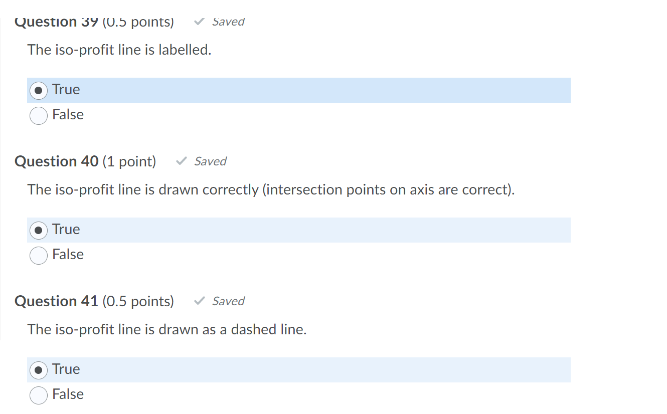Select True for Question 41
The height and width of the screenshot is (414, 667).
[39, 369]
